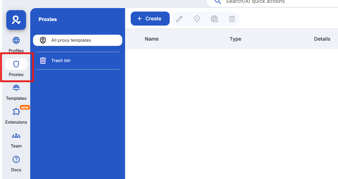Sort by the Name column header
The height and width of the screenshot is (179, 338).
(151, 39)
